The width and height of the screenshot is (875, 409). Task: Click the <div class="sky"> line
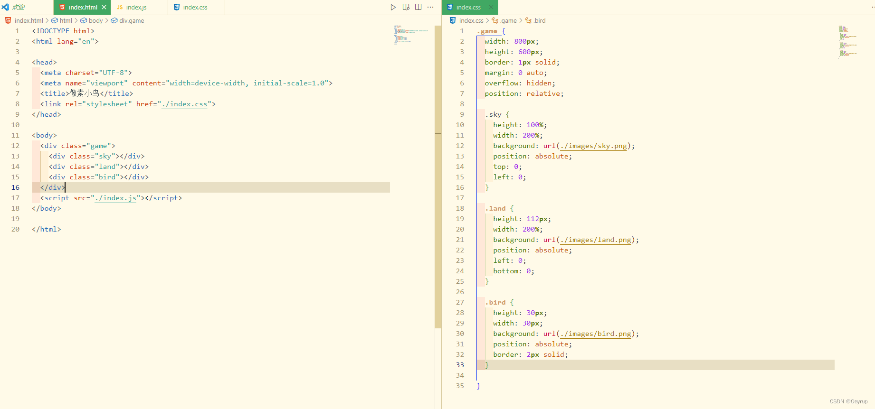[x=96, y=156]
